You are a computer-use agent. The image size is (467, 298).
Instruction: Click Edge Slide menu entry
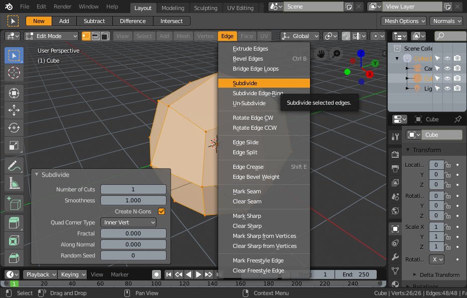click(264, 142)
